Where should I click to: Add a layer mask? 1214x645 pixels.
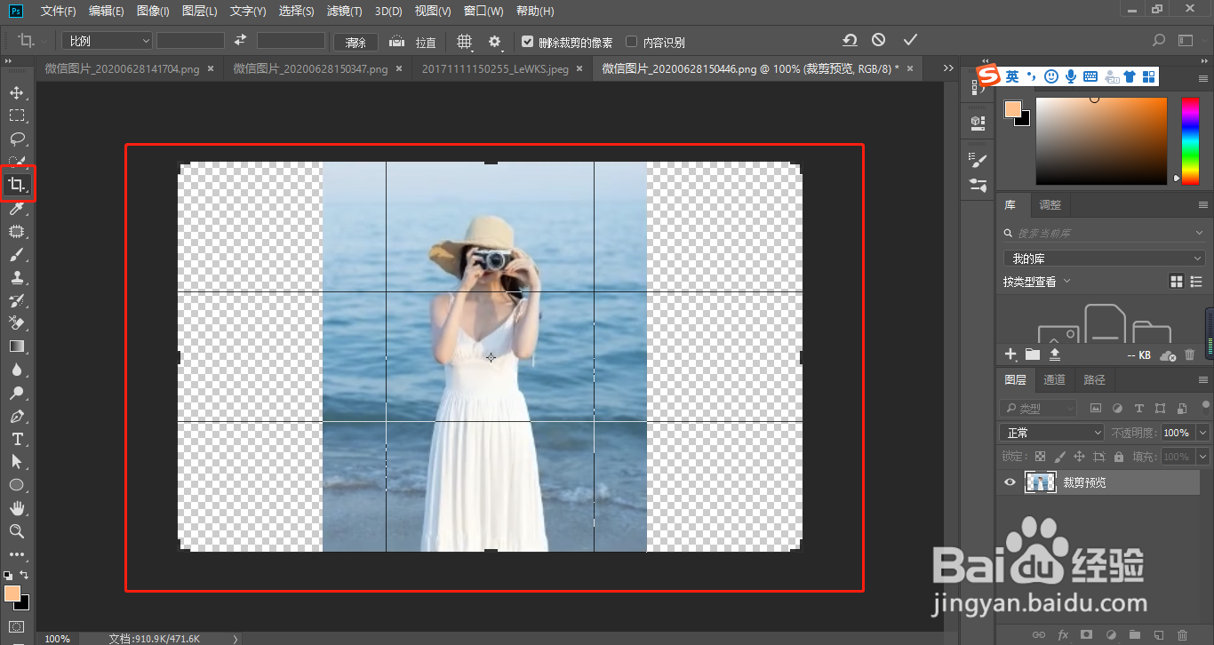(x=1086, y=635)
